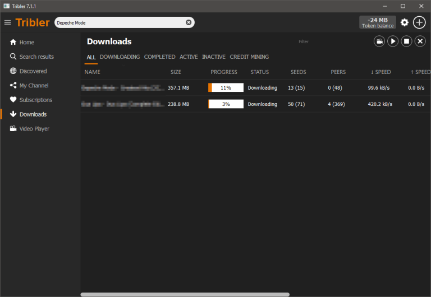Open the Video Player page
The height and width of the screenshot is (297, 431).
pyautogui.click(x=34, y=129)
